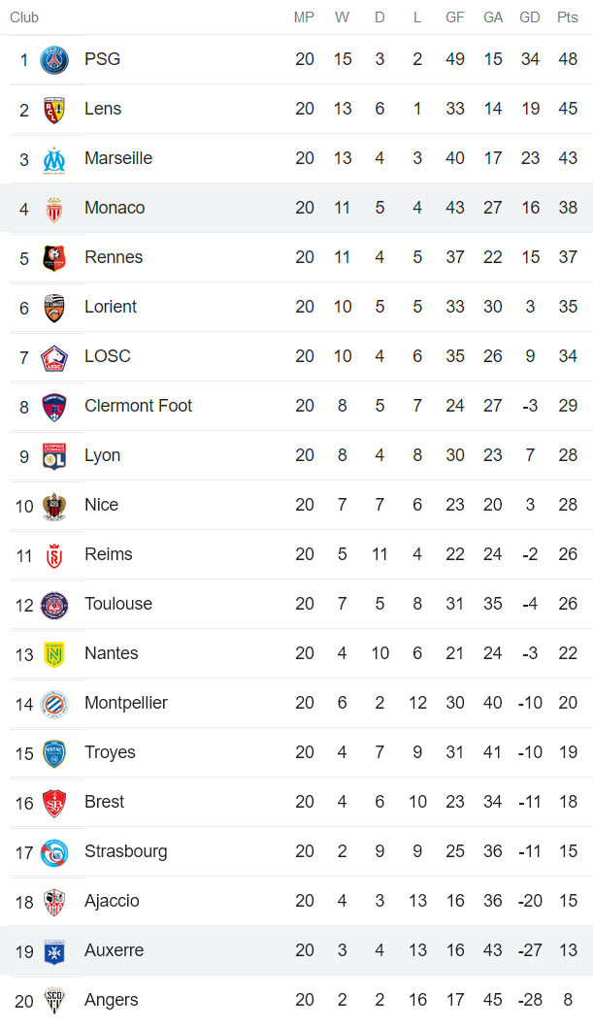593x1028 pixels.
Task: Open the Lorient team name link
Action: point(111,307)
